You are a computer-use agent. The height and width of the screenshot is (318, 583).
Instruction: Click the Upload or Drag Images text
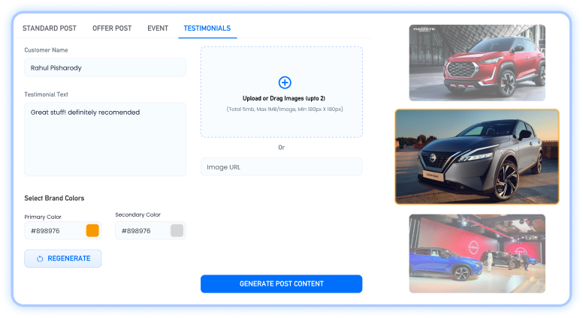[284, 98]
